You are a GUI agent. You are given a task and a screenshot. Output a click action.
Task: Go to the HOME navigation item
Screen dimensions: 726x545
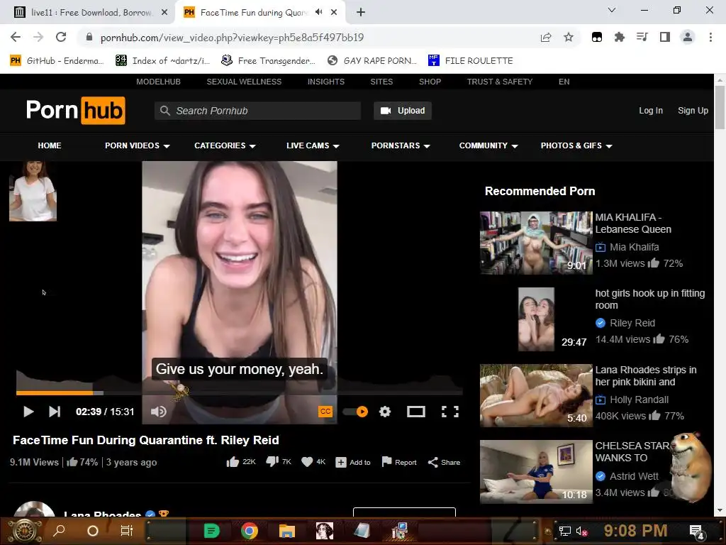50,145
